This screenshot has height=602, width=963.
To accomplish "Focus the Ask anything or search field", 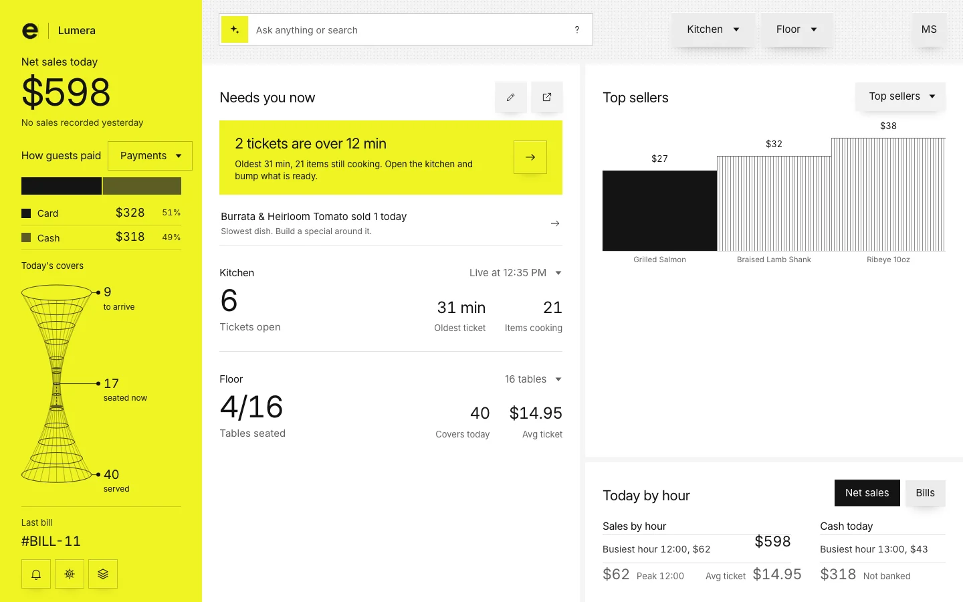I will [406, 29].
